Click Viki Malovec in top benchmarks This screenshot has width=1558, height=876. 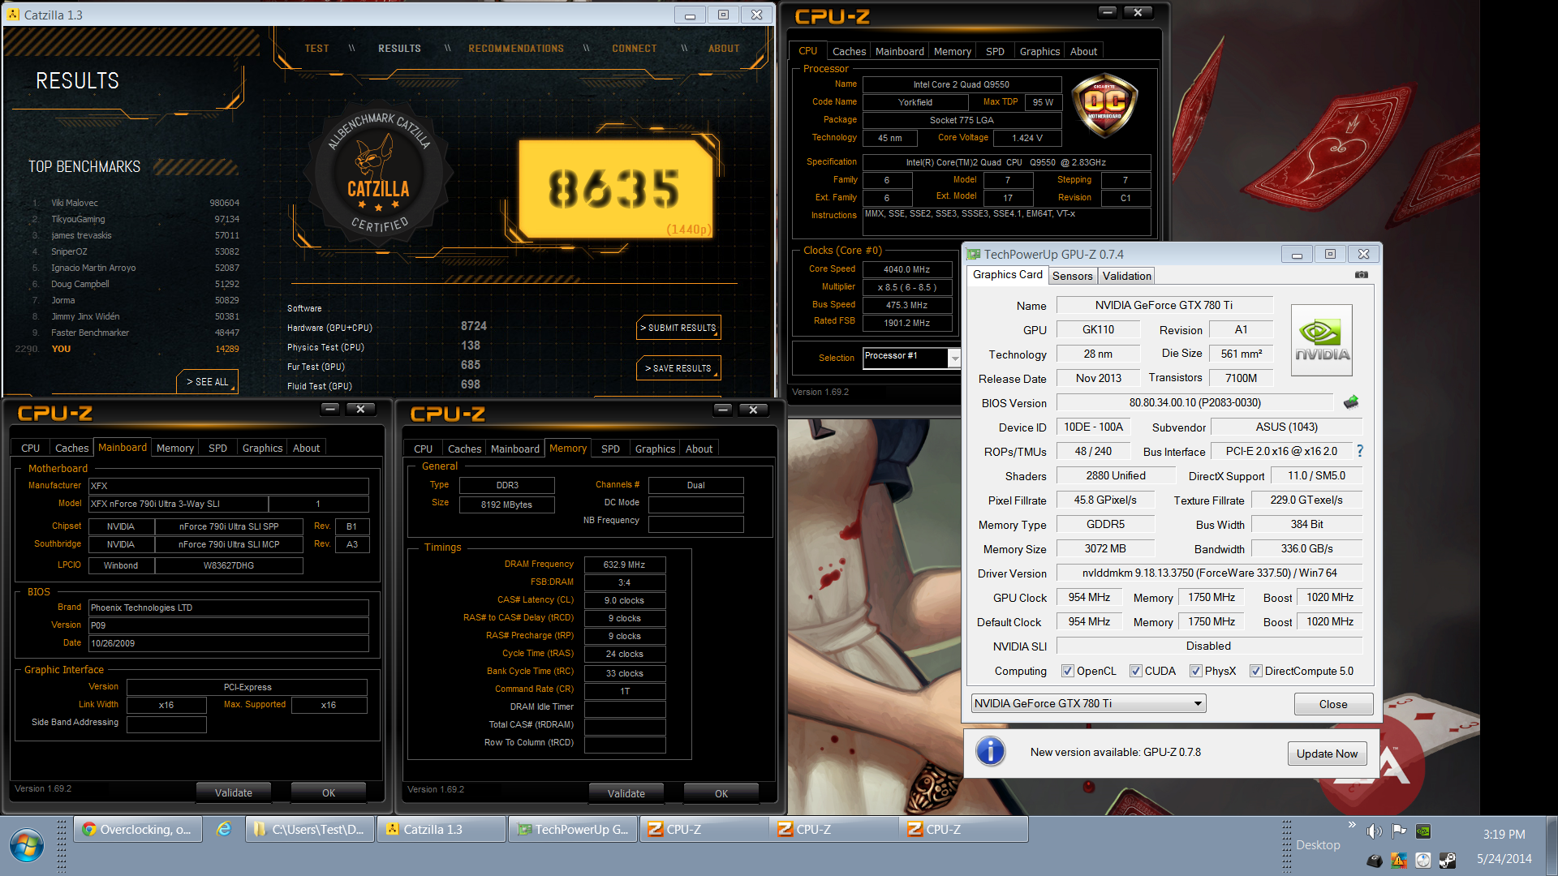[75, 203]
